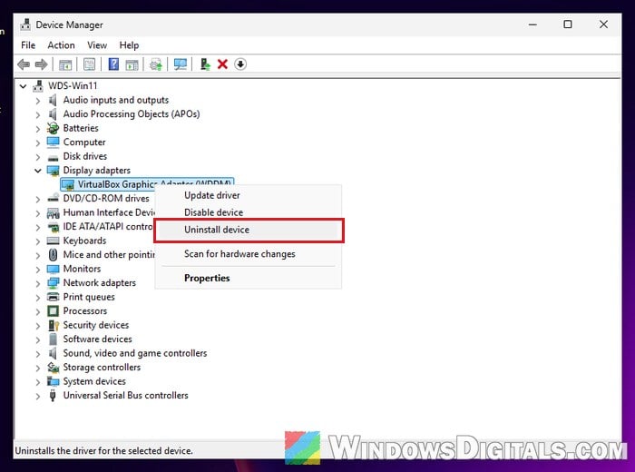Maximize the Device Manager window

pyautogui.click(x=568, y=25)
